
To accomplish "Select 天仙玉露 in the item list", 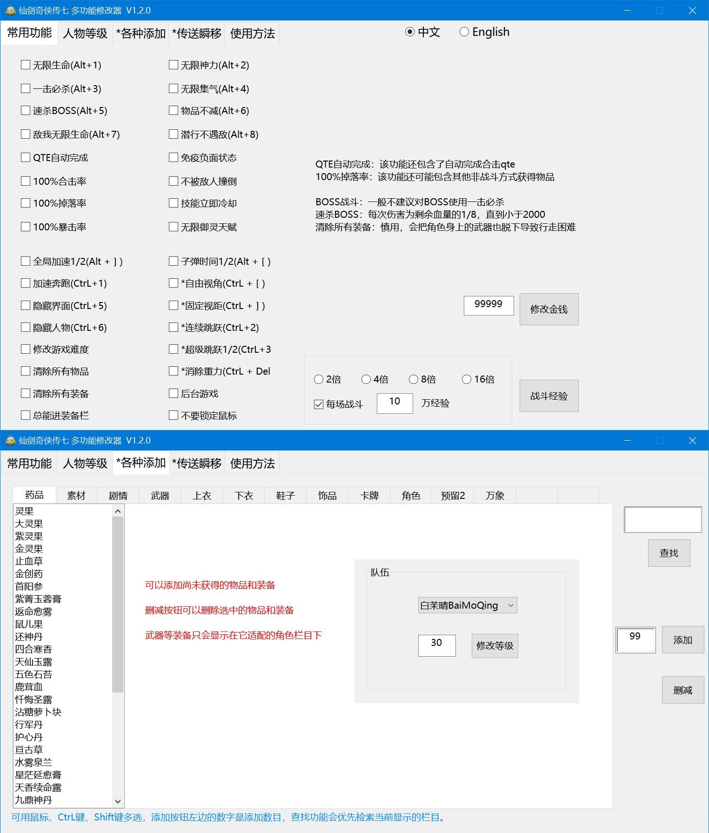I will pyautogui.click(x=63, y=662).
